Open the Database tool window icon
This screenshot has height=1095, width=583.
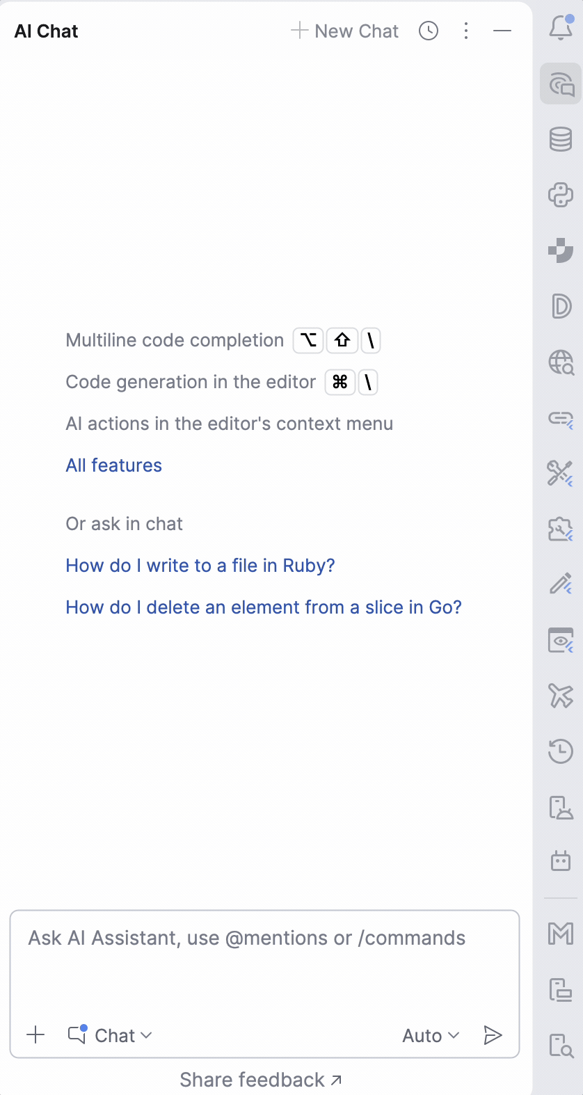click(561, 139)
